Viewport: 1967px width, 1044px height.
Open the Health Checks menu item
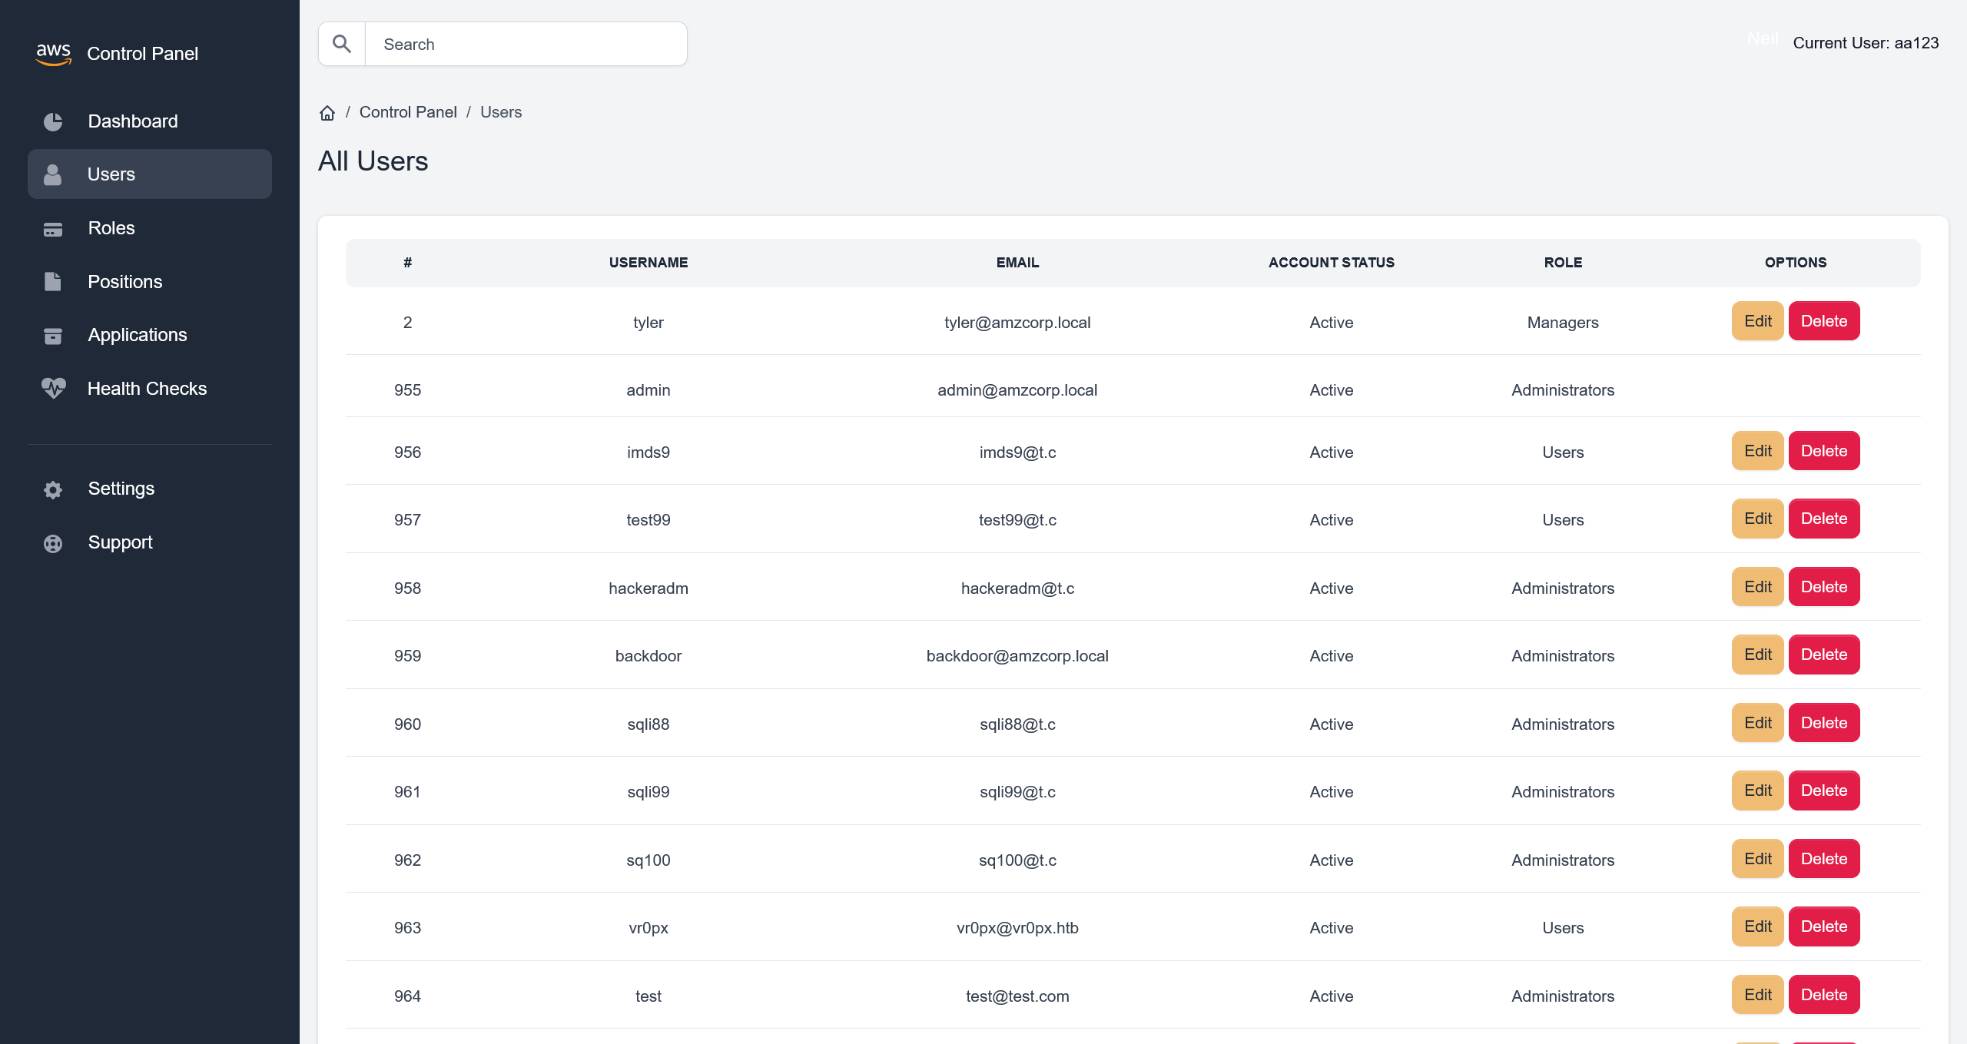pyautogui.click(x=147, y=389)
